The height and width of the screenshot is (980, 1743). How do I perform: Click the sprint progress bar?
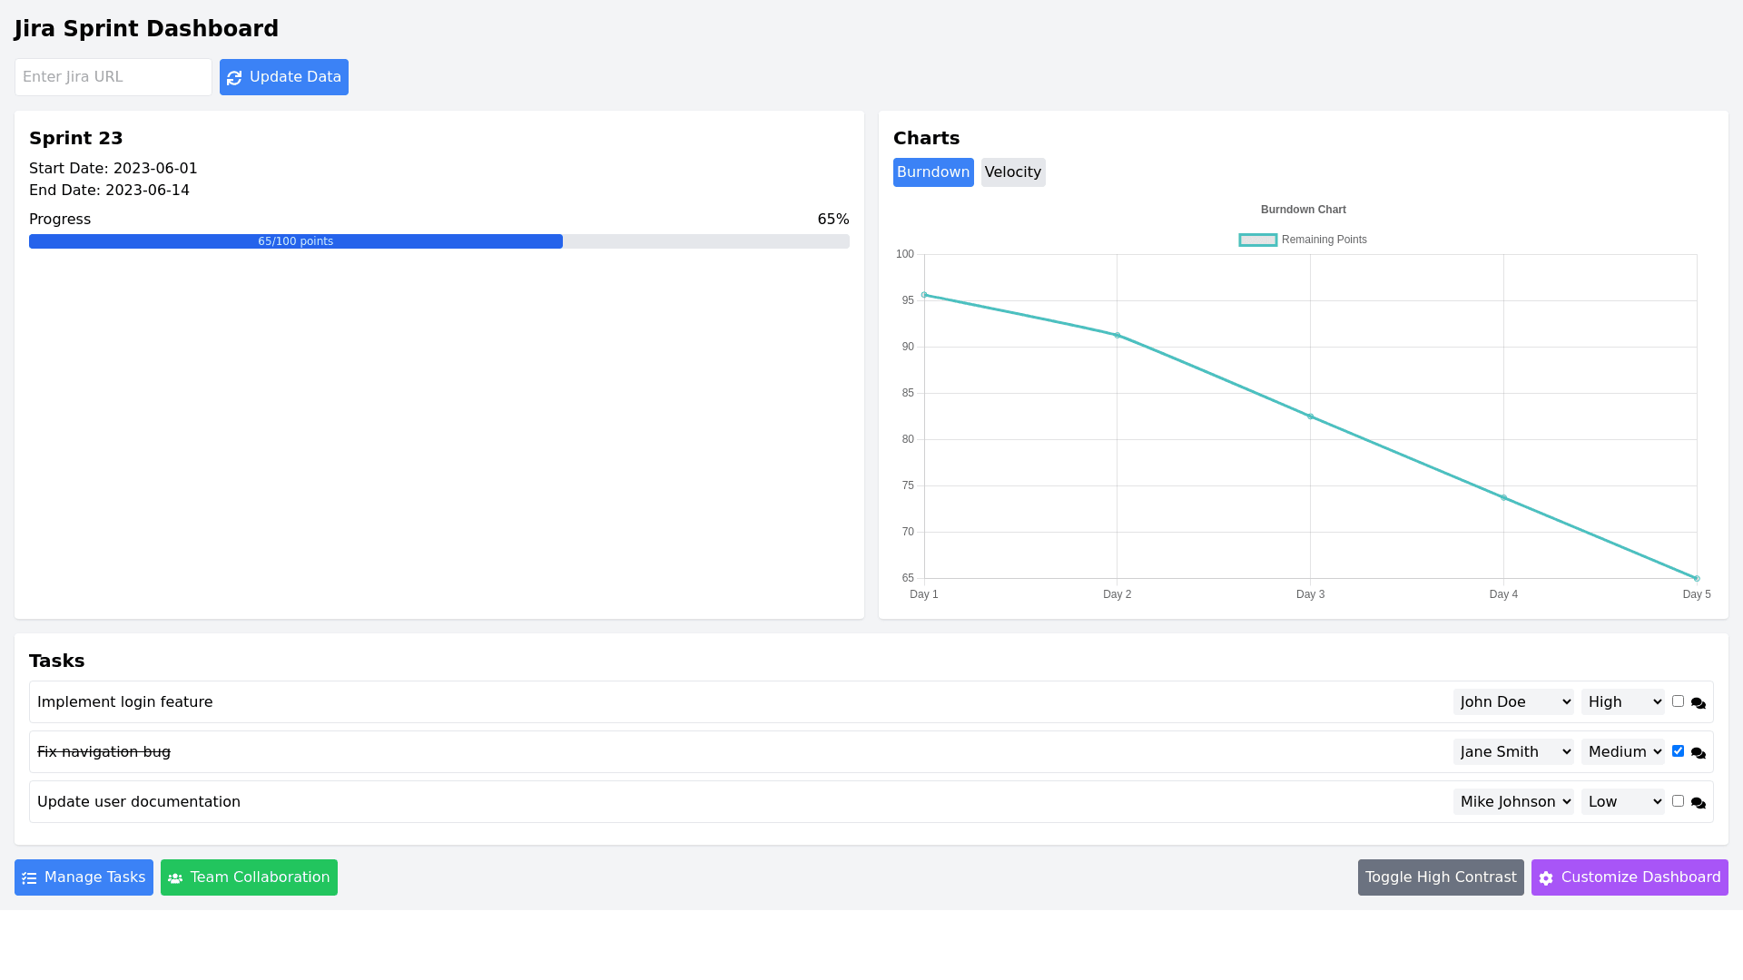(x=439, y=241)
